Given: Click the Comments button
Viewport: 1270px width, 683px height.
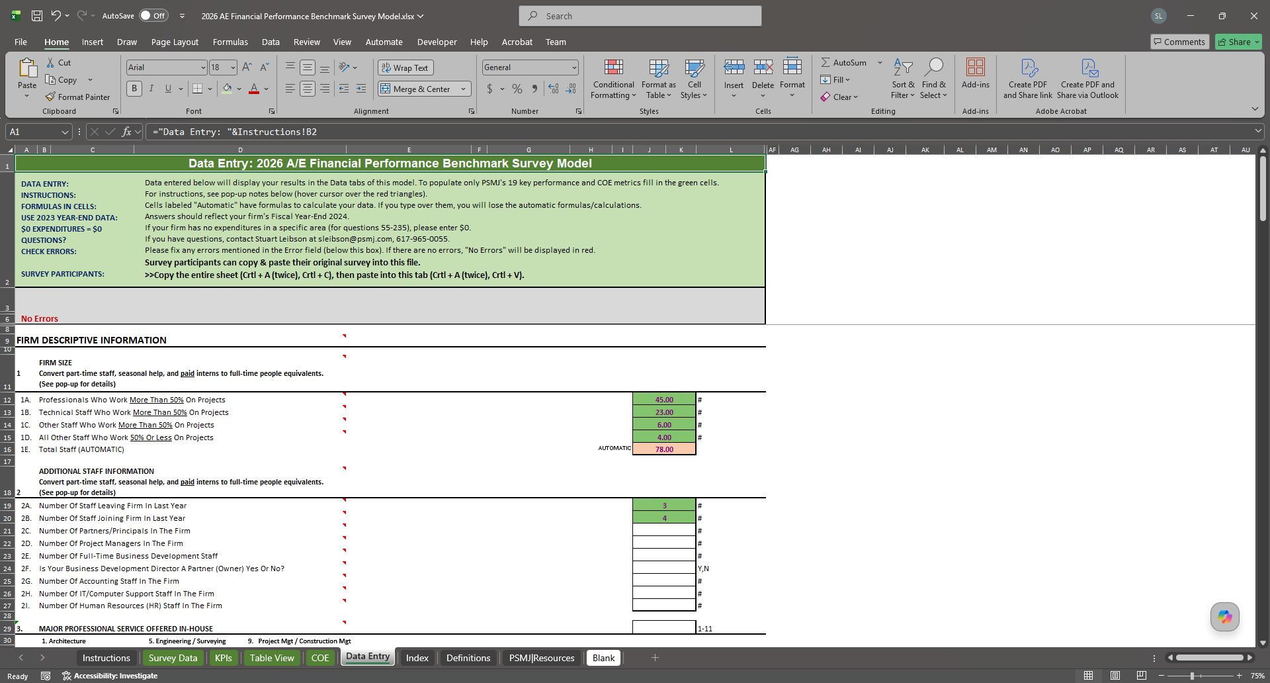Looking at the screenshot, I should point(1179,42).
